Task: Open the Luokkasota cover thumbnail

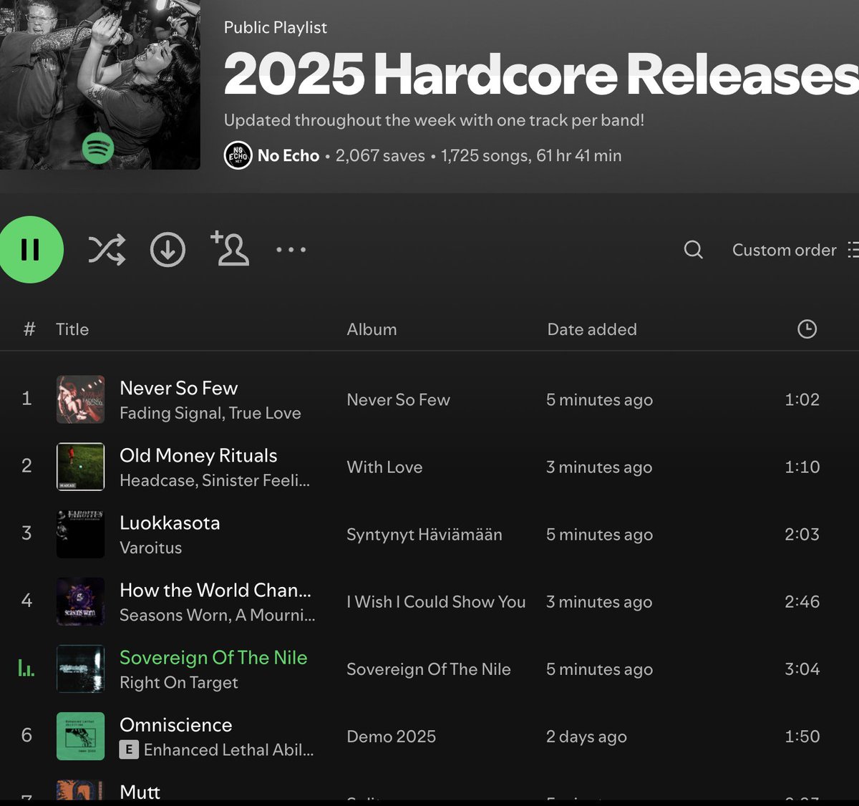Action: tap(81, 534)
